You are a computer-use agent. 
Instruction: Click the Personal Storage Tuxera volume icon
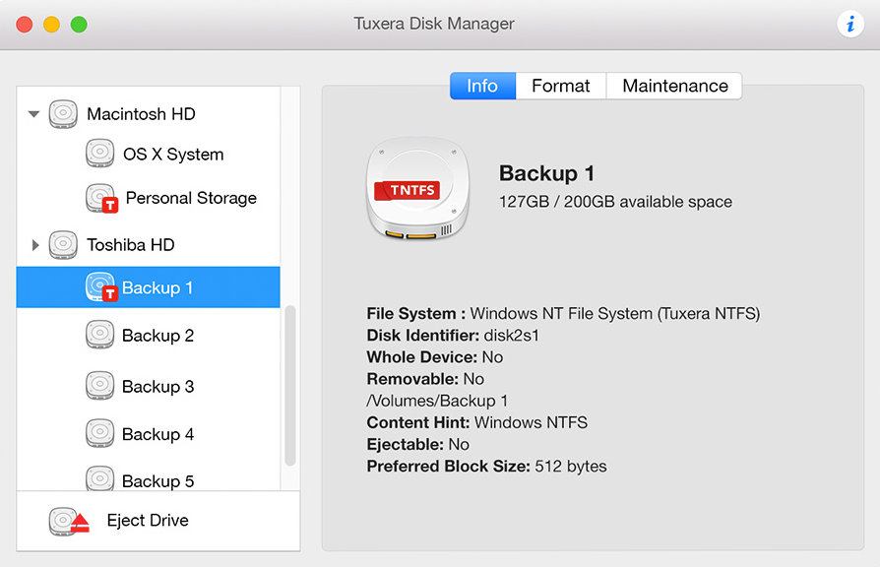pyautogui.click(x=100, y=199)
